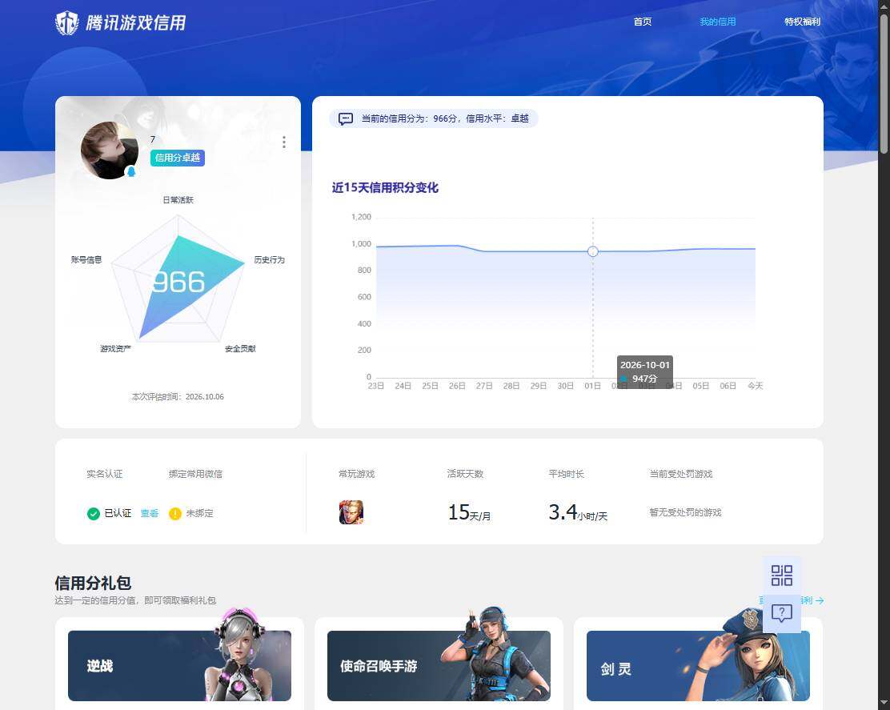
Task: Open the three-dot menu on profile card
Action: 284,142
